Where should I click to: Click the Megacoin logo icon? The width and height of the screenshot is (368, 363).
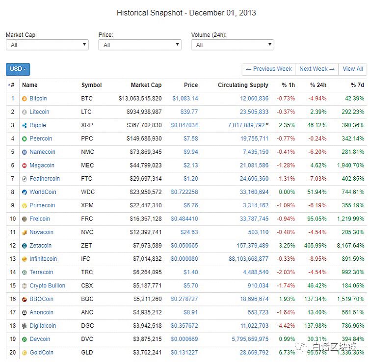point(25,166)
